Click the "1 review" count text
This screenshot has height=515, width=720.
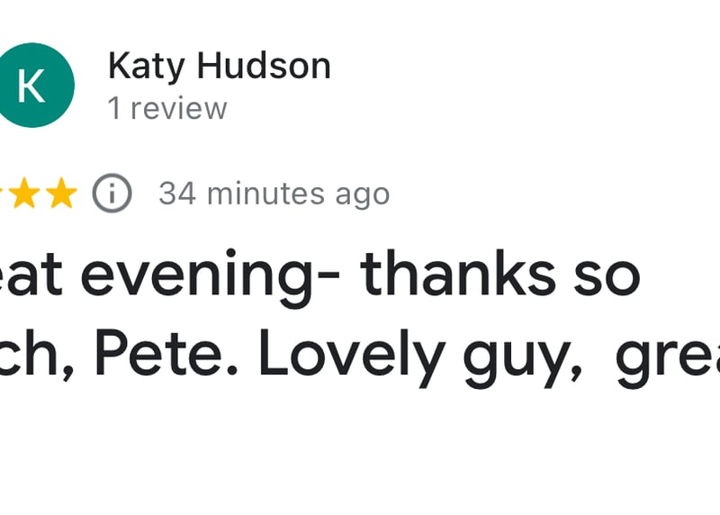pos(167,109)
